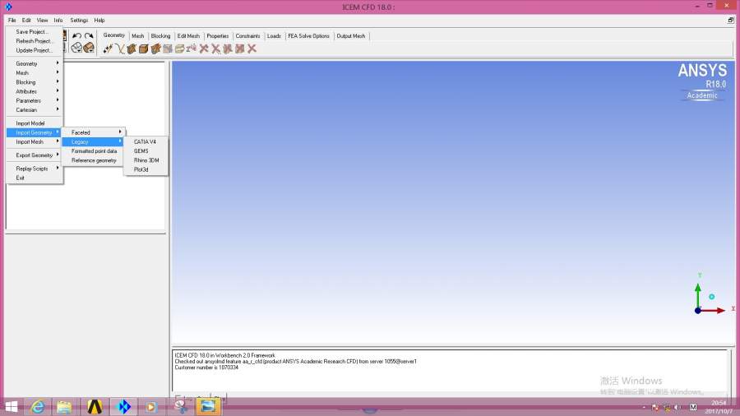Switch to the Properties tab

218,36
